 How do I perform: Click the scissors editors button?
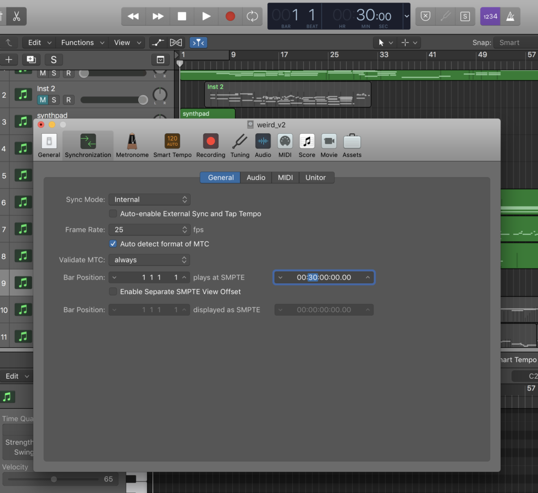tap(16, 16)
